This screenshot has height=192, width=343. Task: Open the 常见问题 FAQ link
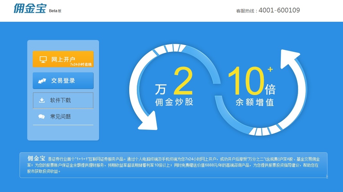click(x=61, y=116)
